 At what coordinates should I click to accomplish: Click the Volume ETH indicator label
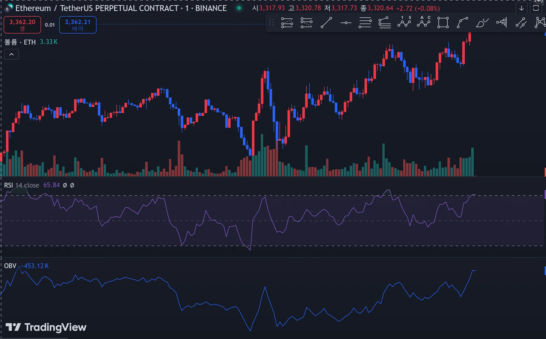pos(20,42)
